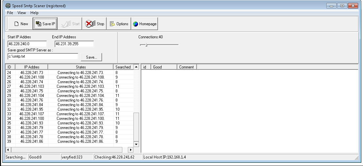The height and width of the screenshot is (166, 363).
Task: Sort by the ID column header
Action: [x=10, y=67]
